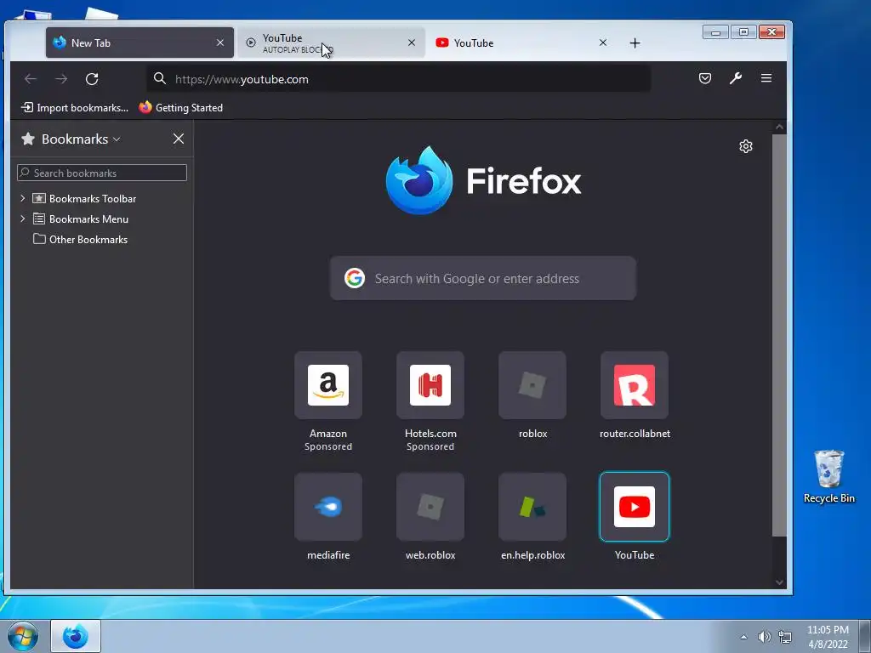
Task: Open the Getting Started bookmark
Action: click(181, 108)
